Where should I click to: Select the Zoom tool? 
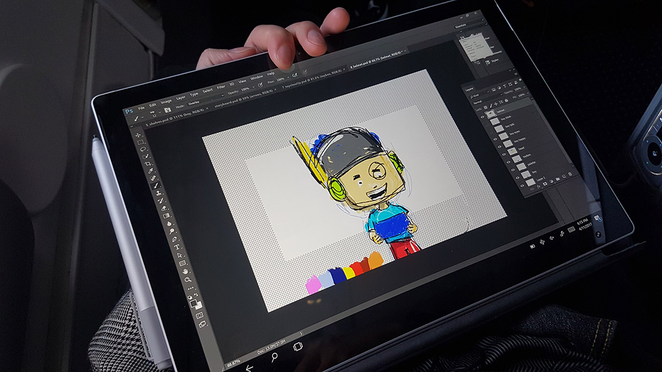188,279
